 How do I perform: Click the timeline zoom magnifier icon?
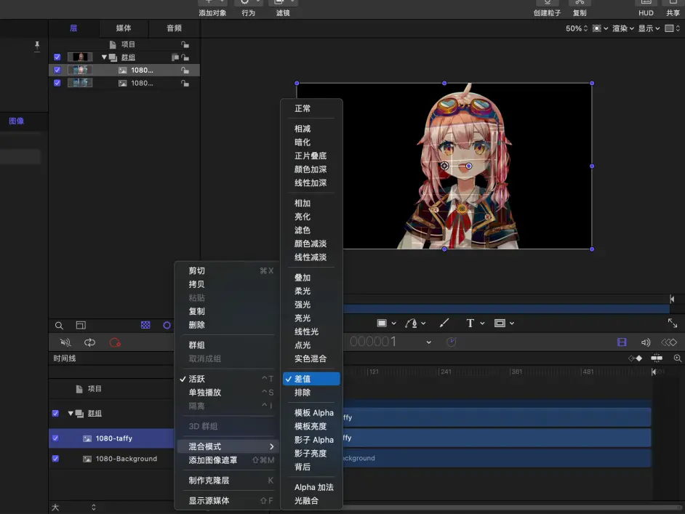coord(678,358)
